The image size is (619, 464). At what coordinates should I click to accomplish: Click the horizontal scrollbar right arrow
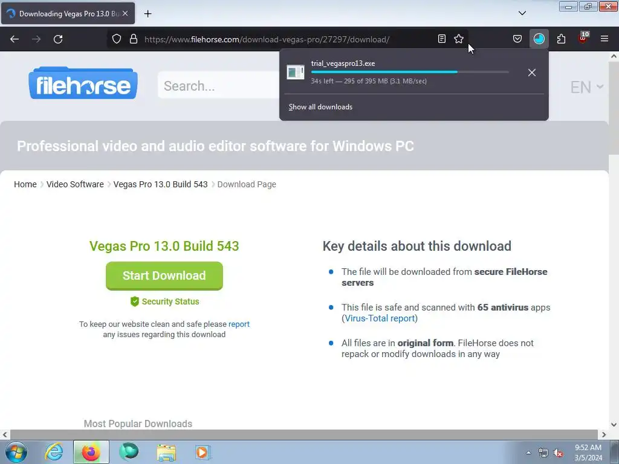pos(604,434)
